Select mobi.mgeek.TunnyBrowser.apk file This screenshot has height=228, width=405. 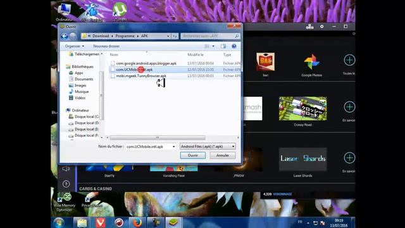point(141,76)
